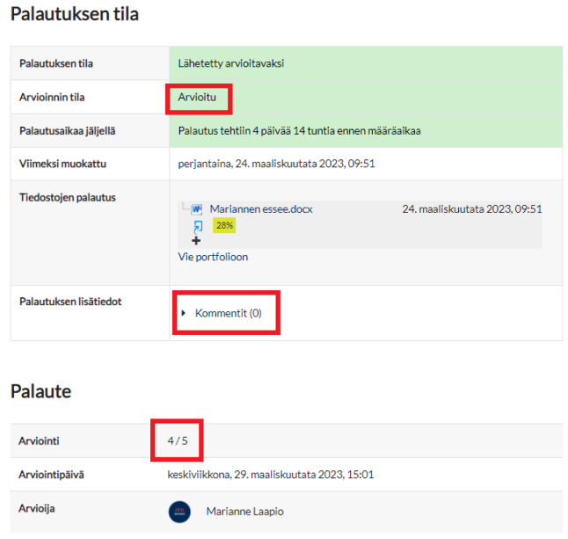568x539 pixels.
Task: Click the blue similarity report icon
Action: pyautogui.click(x=197, y=225)
